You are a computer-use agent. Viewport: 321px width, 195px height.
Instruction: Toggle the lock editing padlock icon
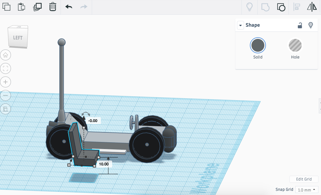coord(300,25)
